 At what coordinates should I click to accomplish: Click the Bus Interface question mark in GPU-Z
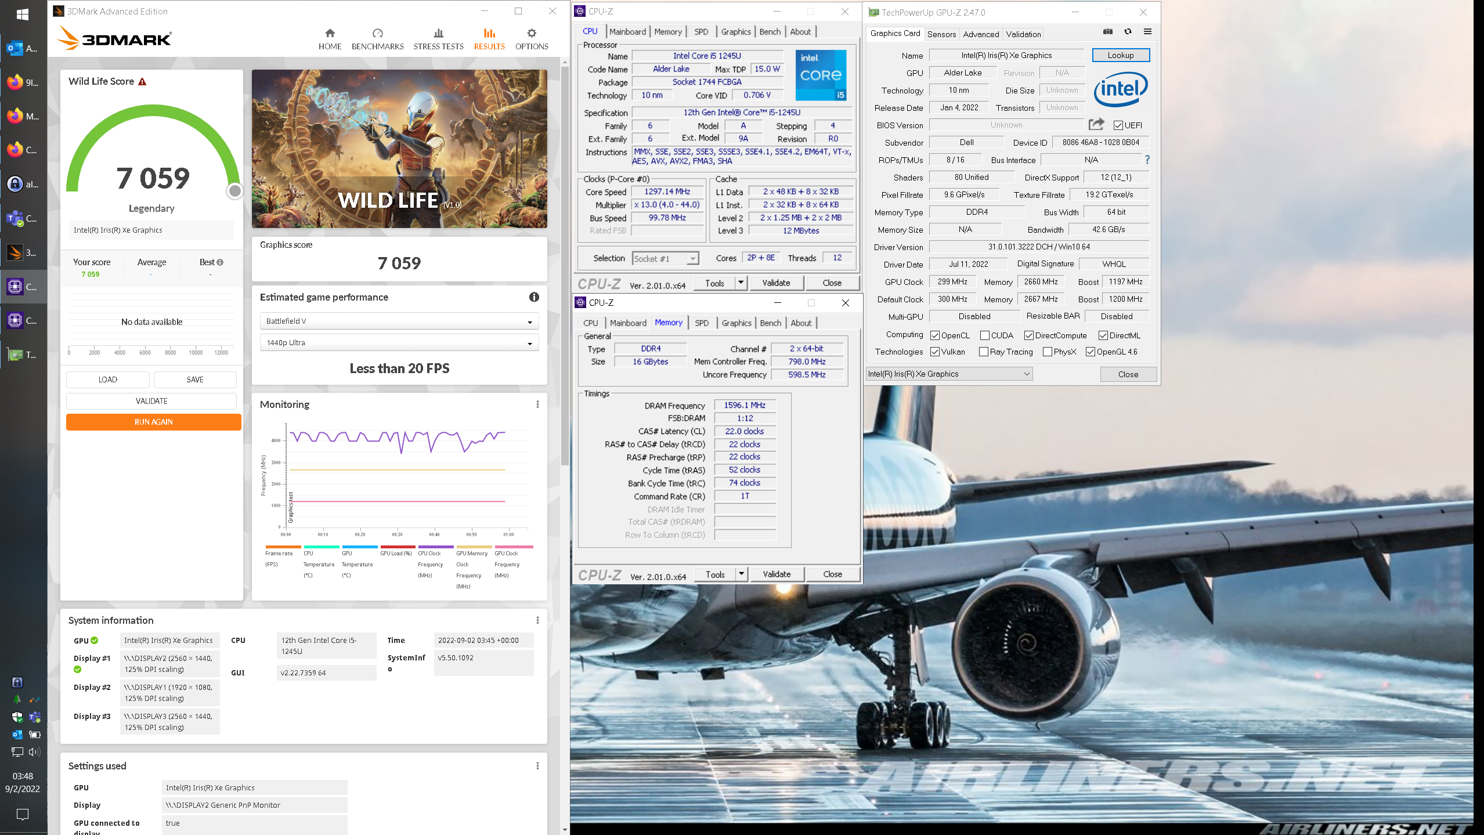(x=1147, y=160)
